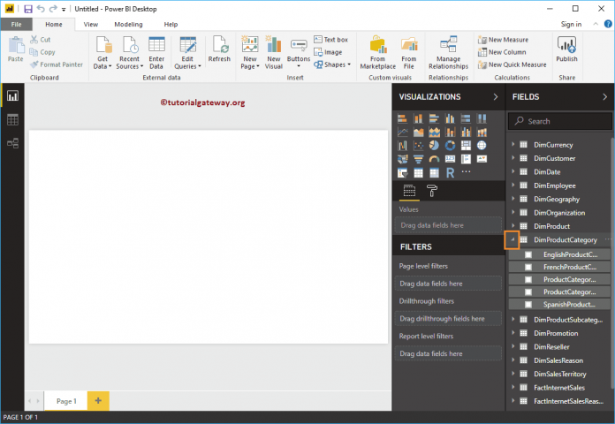Select the pie chart visualization

coord(434,146)
